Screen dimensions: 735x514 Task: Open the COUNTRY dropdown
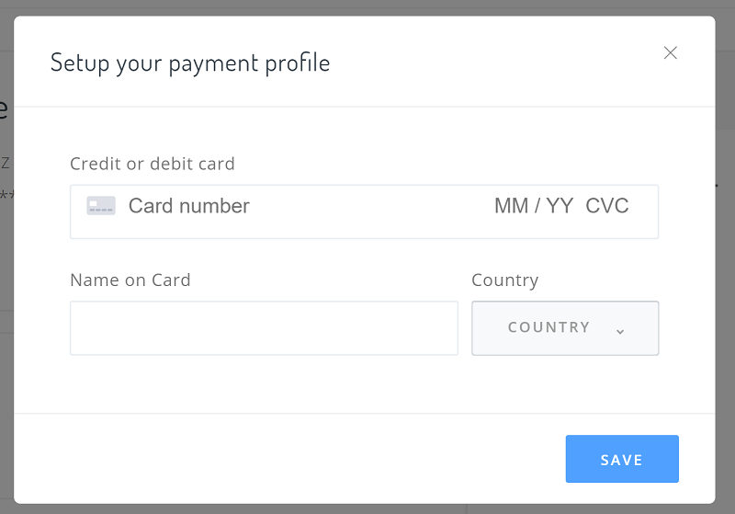565,328
